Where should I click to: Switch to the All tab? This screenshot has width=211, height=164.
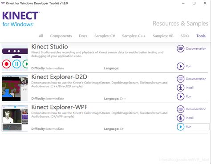point(41,36)
